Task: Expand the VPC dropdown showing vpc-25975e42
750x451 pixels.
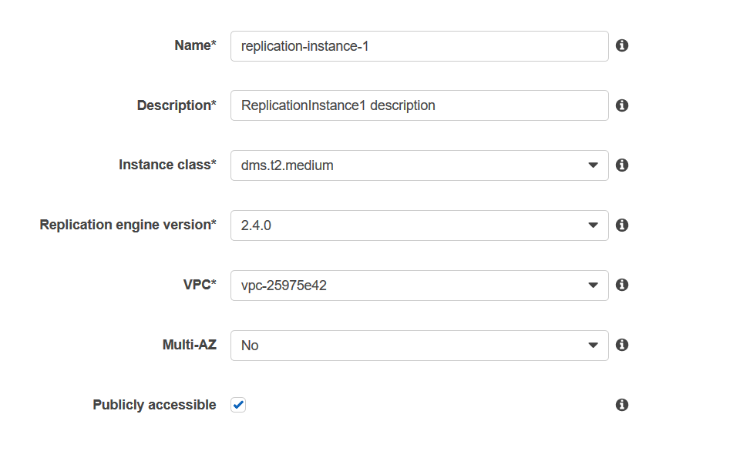Action: pos(419,286)
